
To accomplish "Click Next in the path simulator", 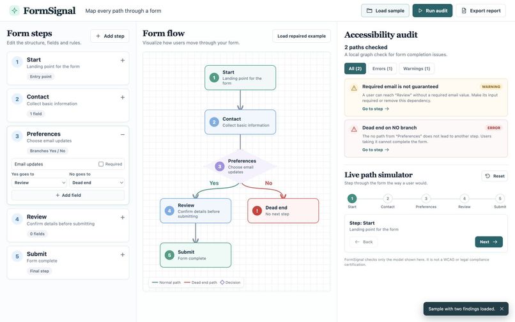I will point(489,242).
